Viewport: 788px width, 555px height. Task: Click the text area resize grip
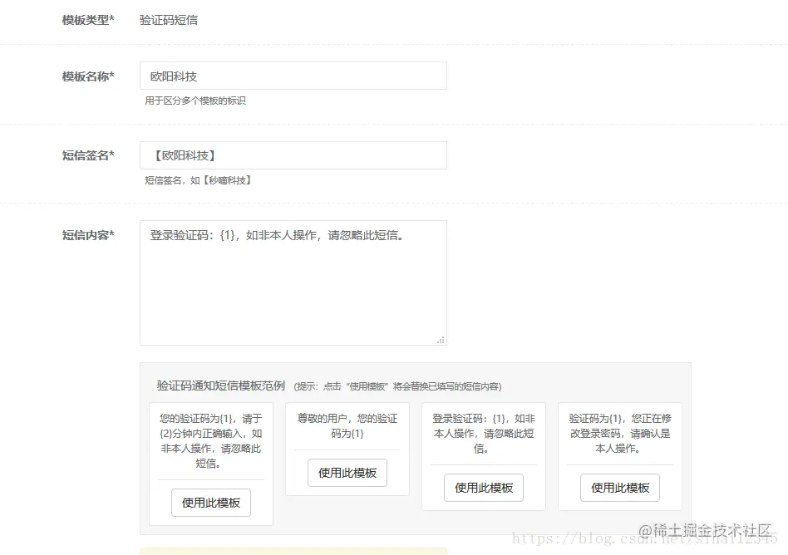(x=441, y=340)
